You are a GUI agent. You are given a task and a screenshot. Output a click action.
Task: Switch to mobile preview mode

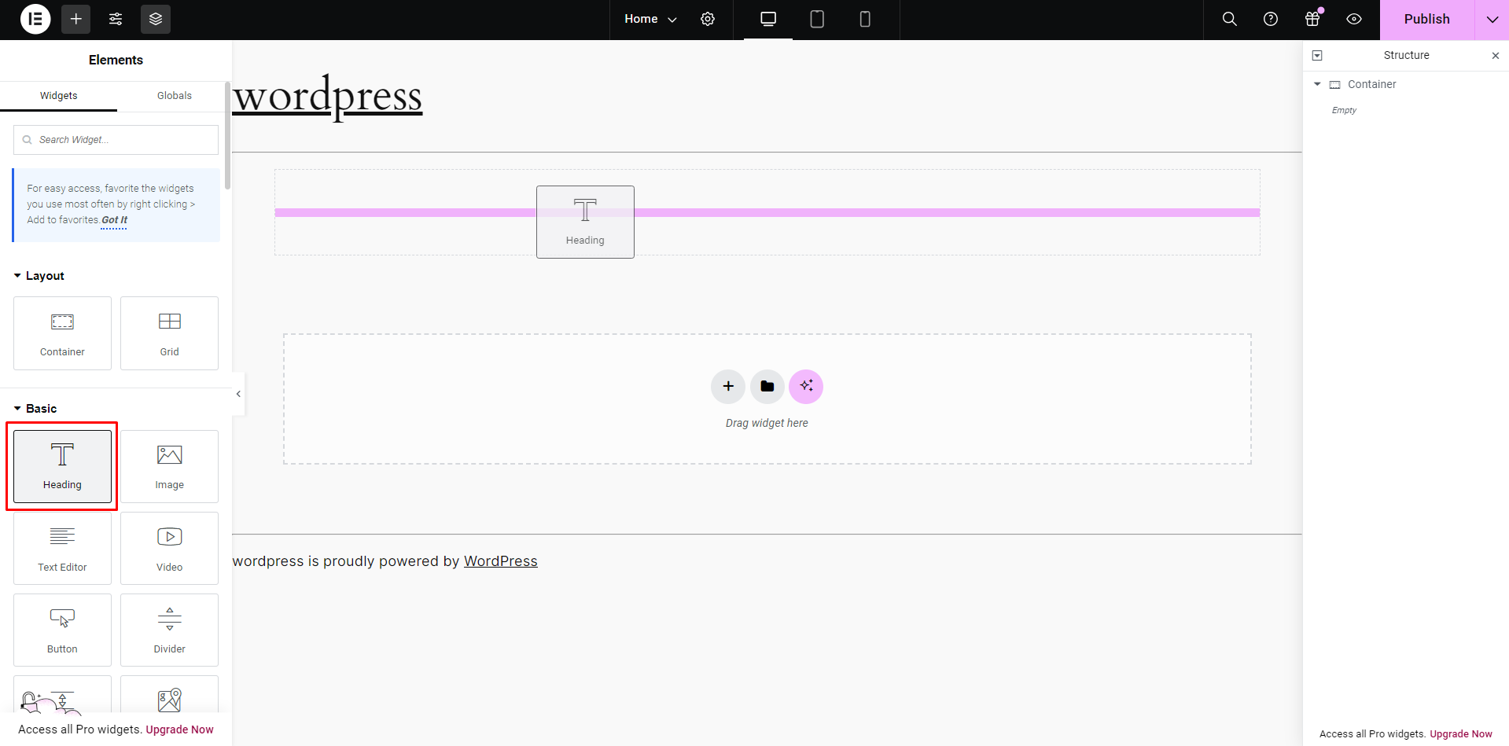(x=865, y=19)
